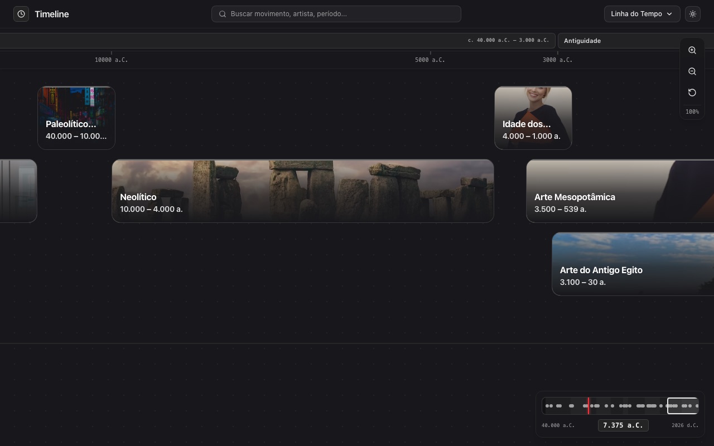Click the 100% zoom level indicator
714x446 pixels.
click(692, 111)
